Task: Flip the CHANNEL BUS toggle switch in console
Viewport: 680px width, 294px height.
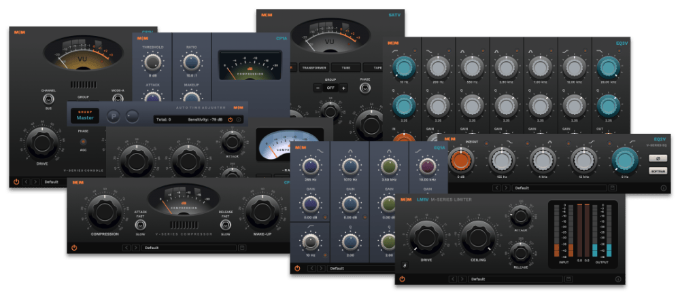Action: point(48,100)
